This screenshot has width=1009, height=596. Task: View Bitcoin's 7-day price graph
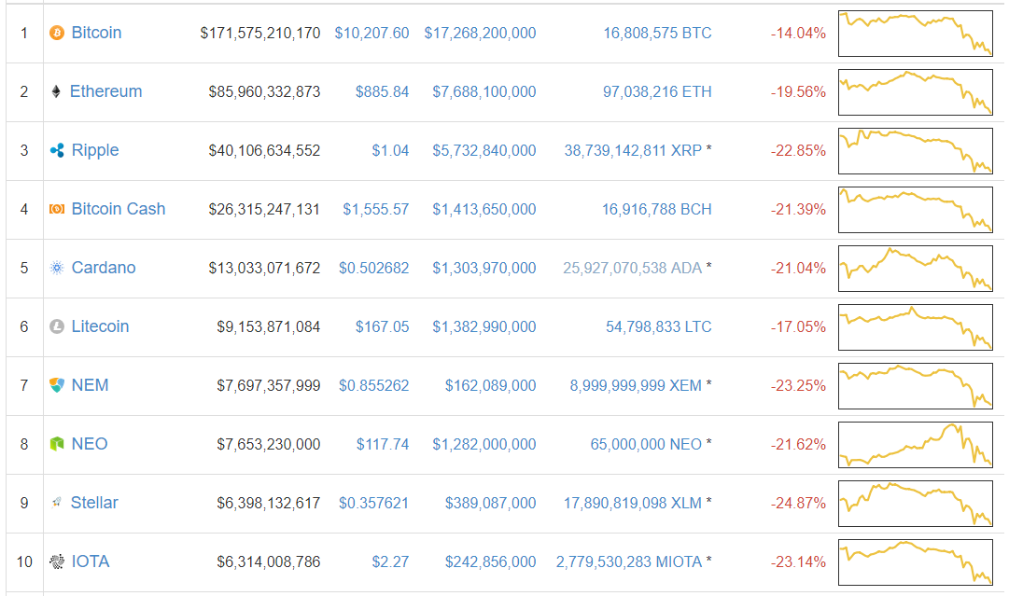click(915, 33)
